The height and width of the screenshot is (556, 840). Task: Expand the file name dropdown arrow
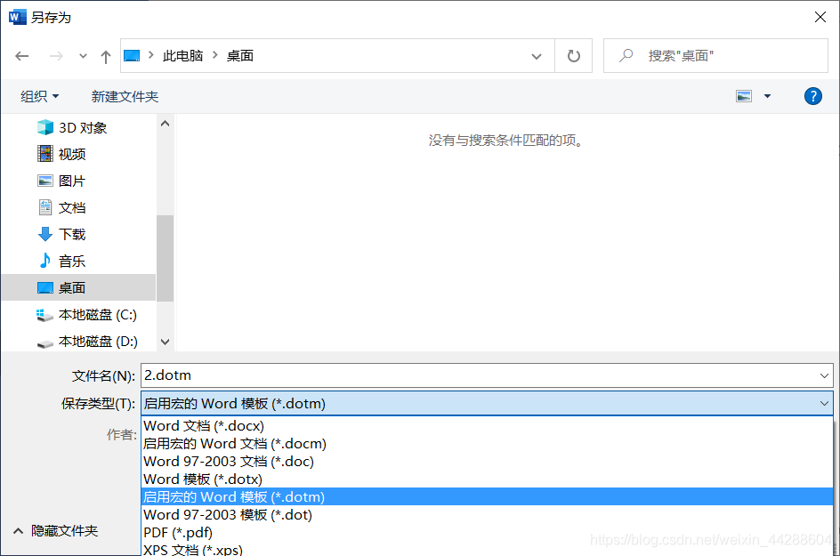click(x=824, y=375)
